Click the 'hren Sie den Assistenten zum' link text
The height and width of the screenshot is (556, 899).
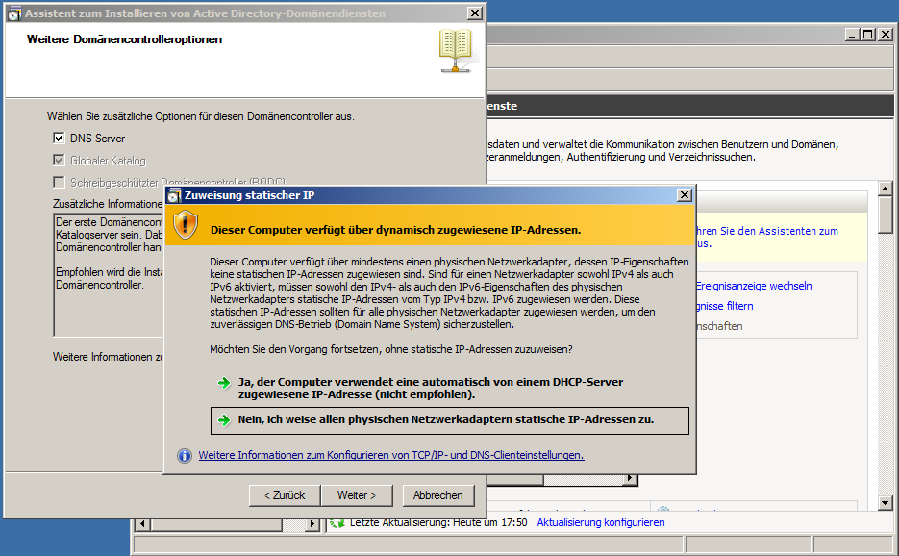coord(767,231)
